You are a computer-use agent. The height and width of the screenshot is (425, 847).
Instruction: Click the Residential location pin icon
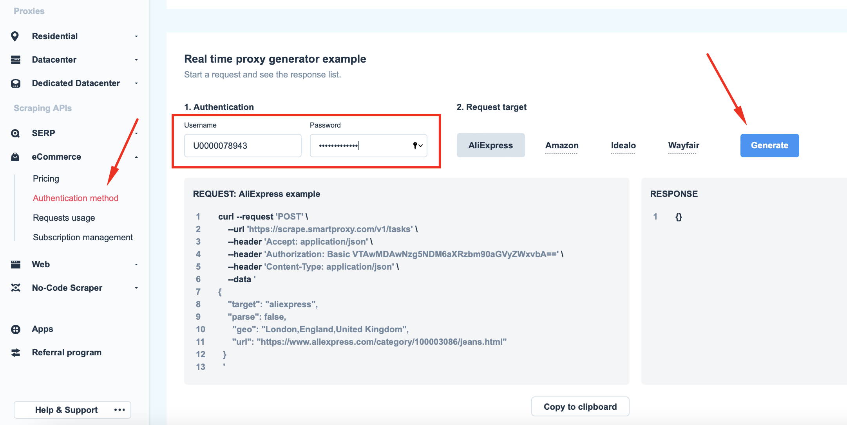click(x=15, y=36)
